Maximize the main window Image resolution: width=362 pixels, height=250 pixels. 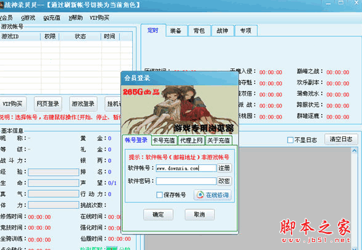pos(341,2)
